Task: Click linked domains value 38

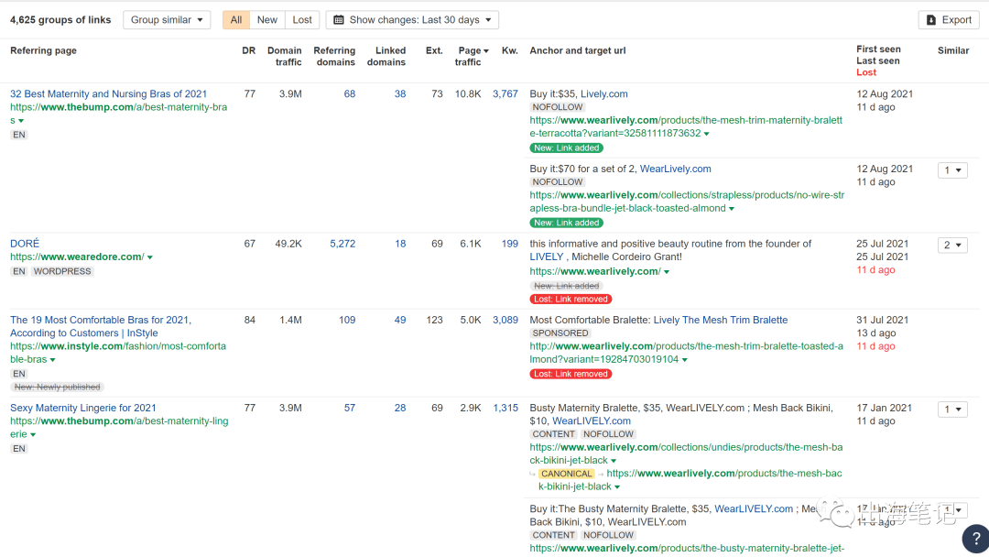Action: coord(400,94)
